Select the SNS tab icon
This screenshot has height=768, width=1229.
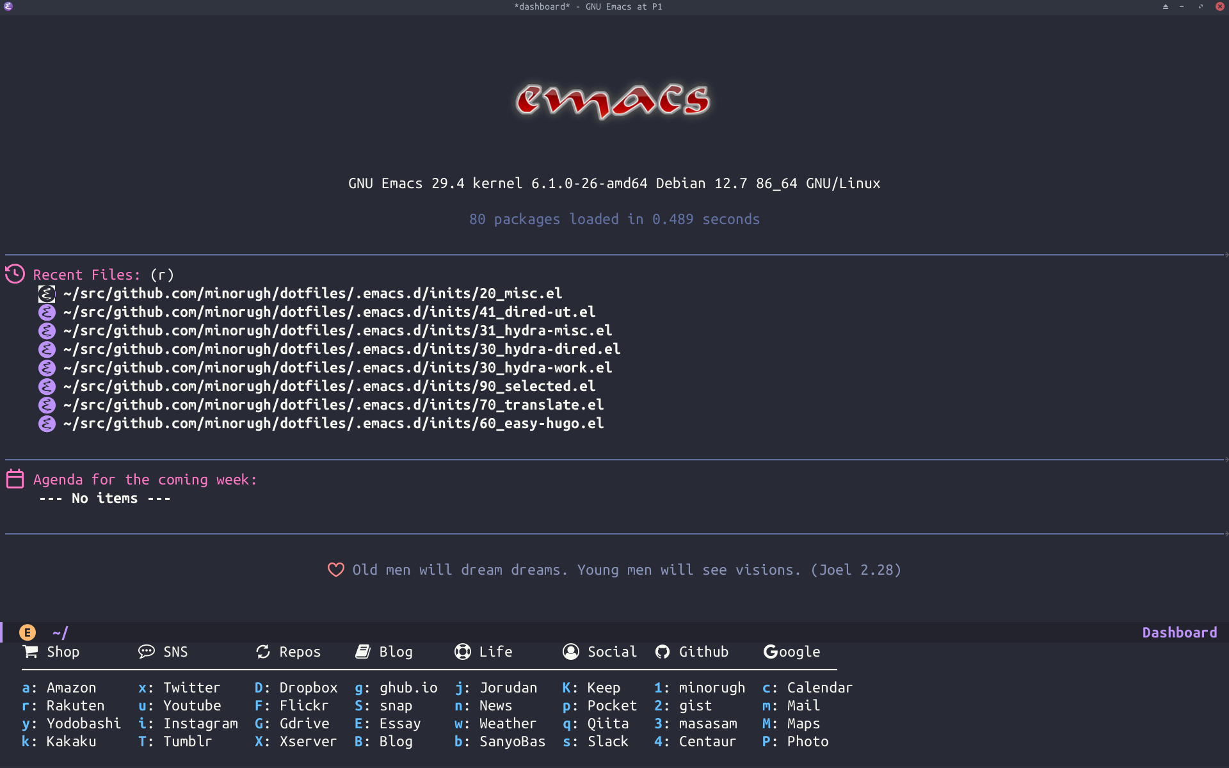(x=143, y=652)
